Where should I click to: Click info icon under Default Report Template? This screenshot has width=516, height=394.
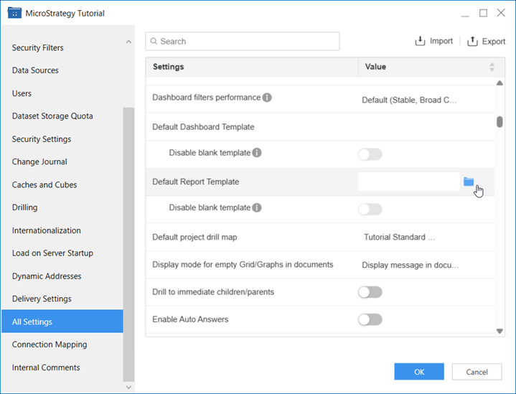tap(257, 208)
